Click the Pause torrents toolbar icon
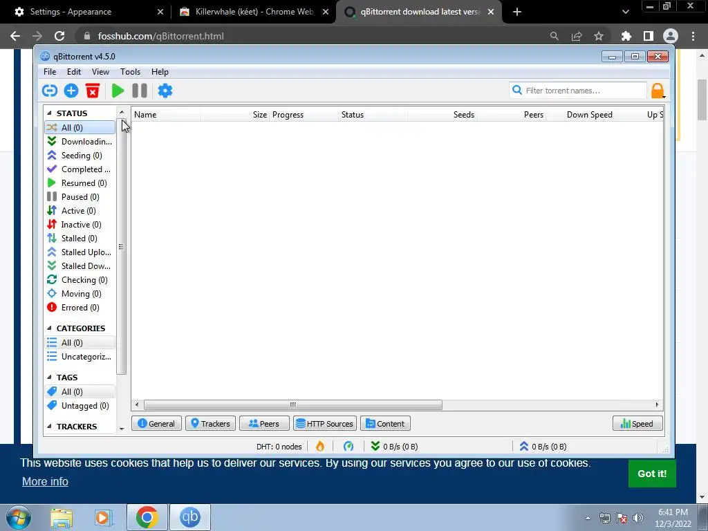 point(140,91)
